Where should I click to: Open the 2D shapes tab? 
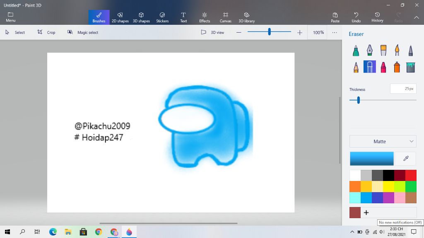pyautogui.click(x=120, y=17)
